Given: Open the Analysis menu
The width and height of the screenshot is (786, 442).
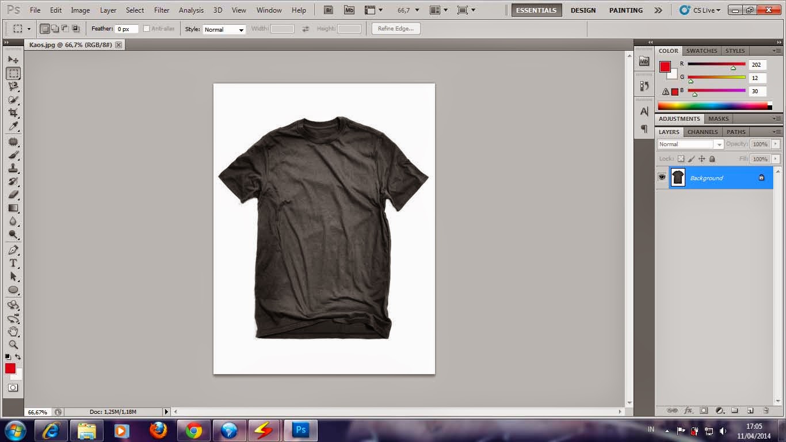Looking at the screenshot, I should coord(191,10).
